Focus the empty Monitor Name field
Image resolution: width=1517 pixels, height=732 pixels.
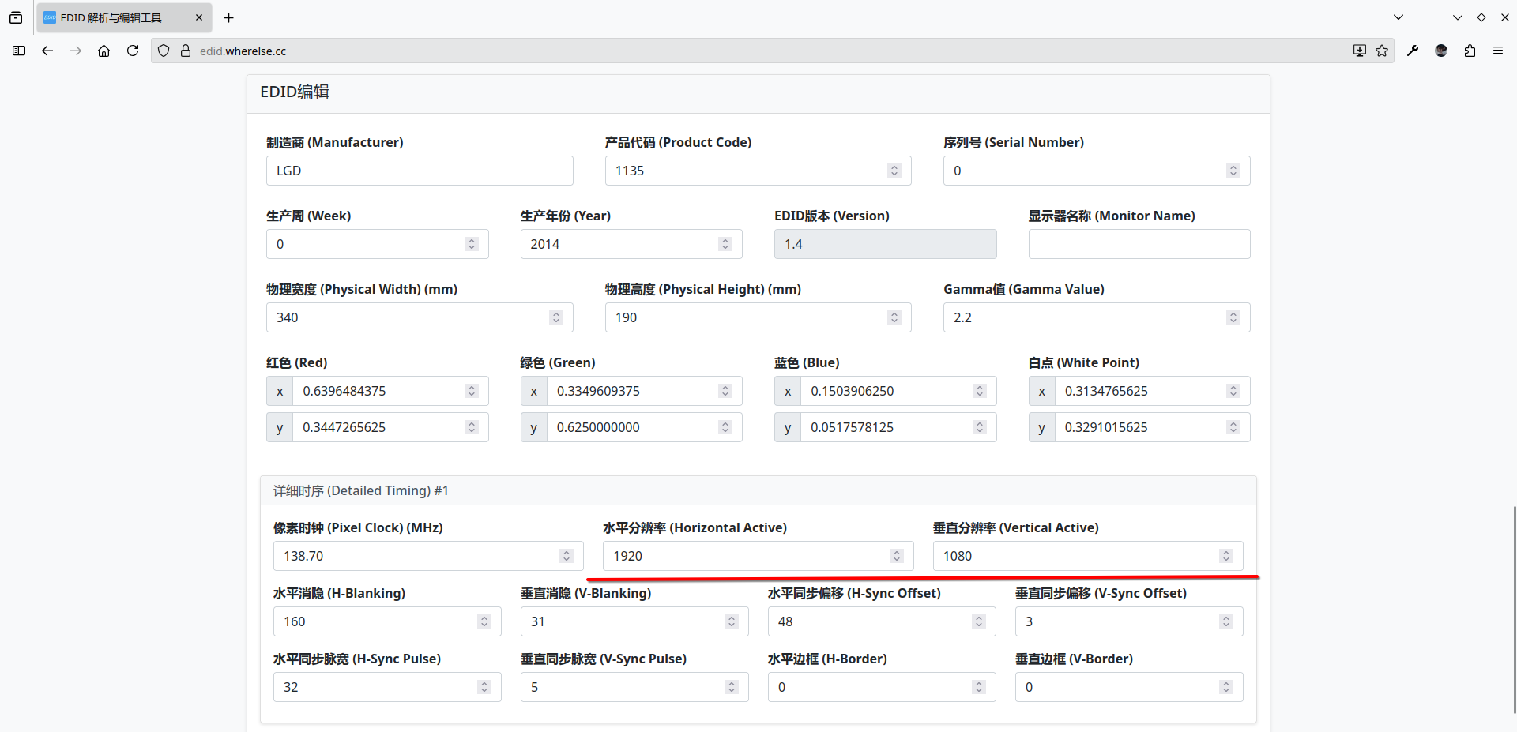(1139, 244)
